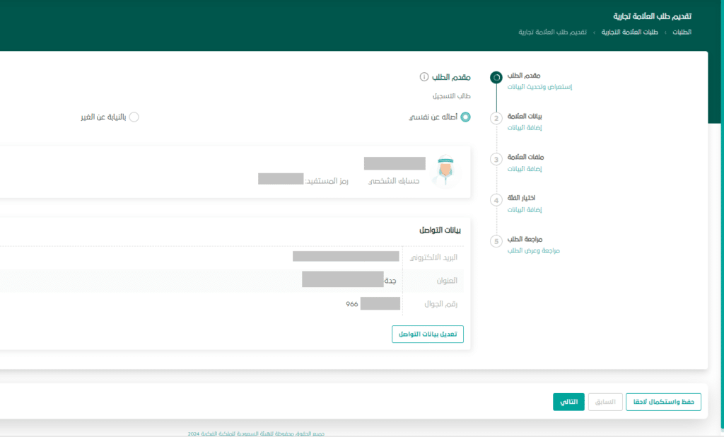
Task: Click step 5 circle for مراجعة الطلب
Action: pyautogui.click(x=496, y=241)
